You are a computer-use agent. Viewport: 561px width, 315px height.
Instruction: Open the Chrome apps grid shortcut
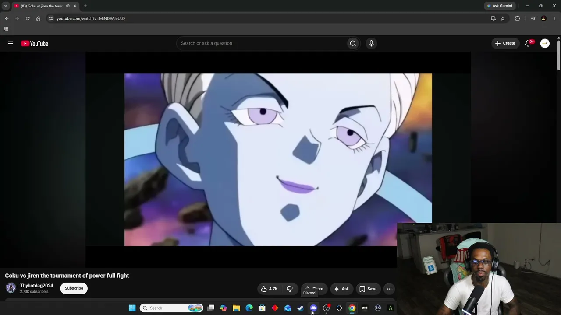(x=6, y=29)
